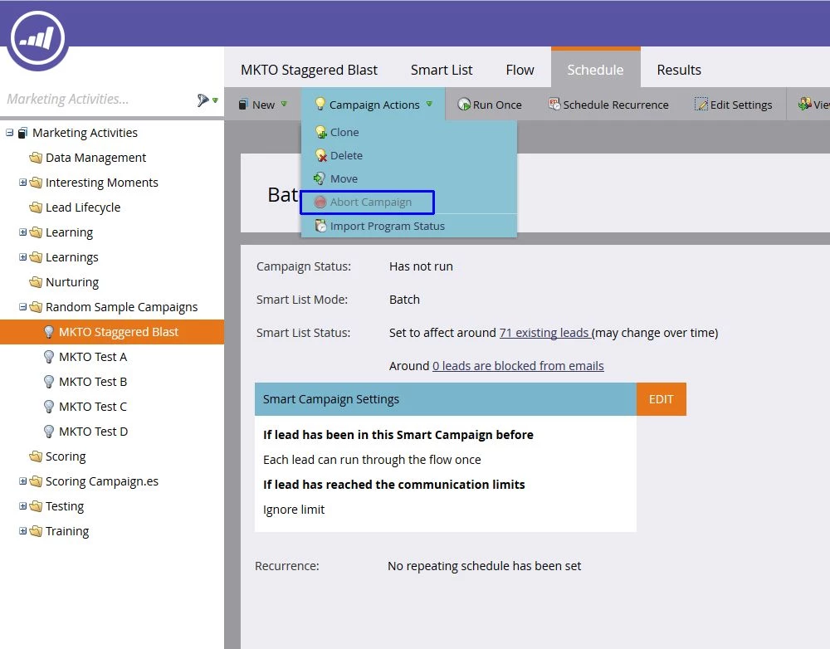Screen dimensions: 830x649
Task: Click the MKTO Test D lightbulb icon
Action: point(49,432)
